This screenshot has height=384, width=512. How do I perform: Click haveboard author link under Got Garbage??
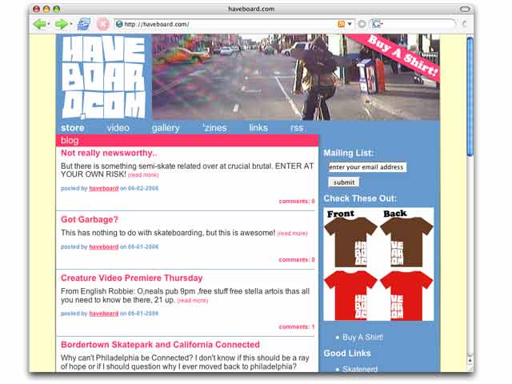(104, 247)
